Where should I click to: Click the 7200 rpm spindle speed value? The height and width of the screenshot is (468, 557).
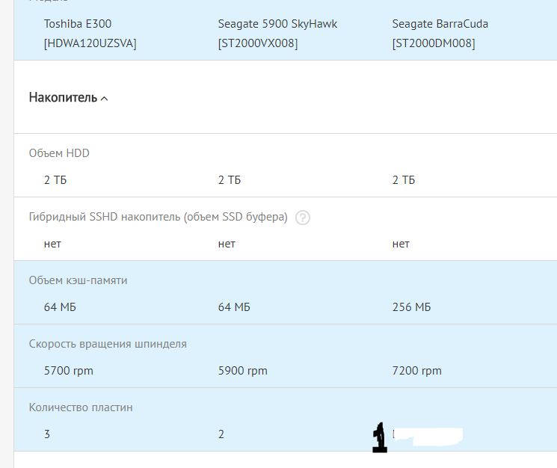point(416,371)
